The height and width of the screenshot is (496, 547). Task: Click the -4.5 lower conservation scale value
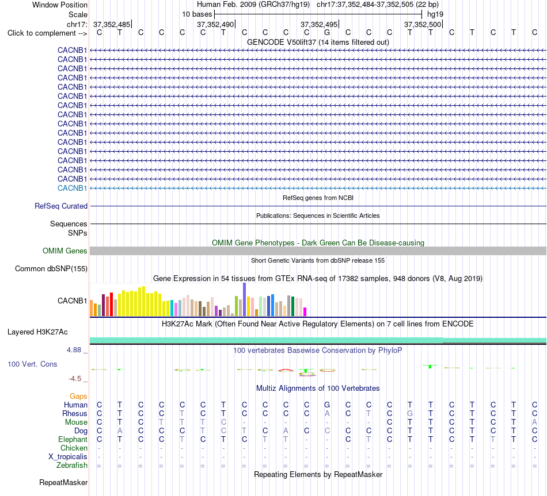click(x=75, y=379)
